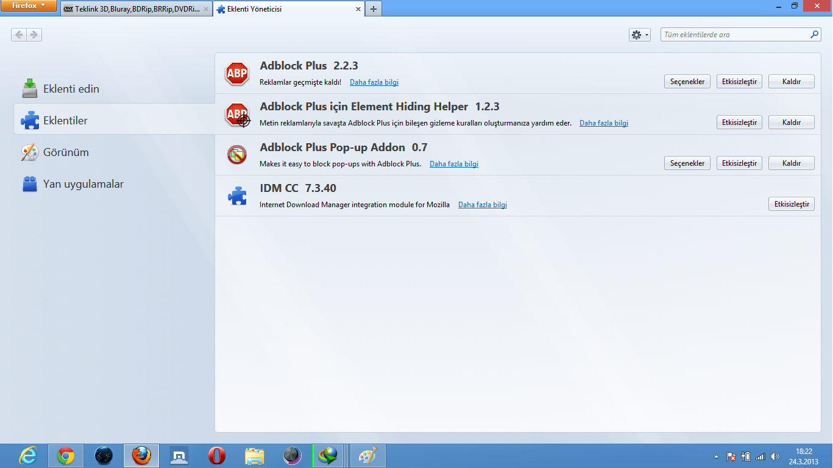Remove Pop-up Addon with Kaldır

792,163
